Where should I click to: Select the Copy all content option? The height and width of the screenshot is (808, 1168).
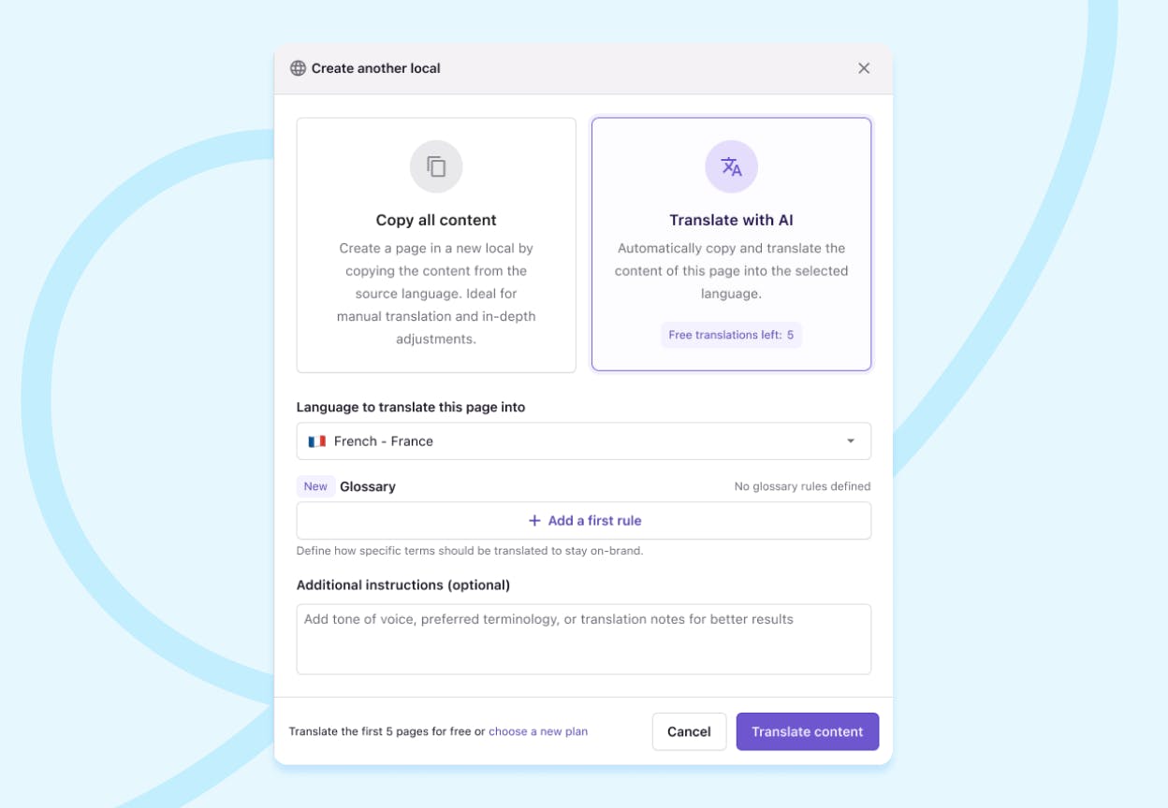click(x=436, y=244)
